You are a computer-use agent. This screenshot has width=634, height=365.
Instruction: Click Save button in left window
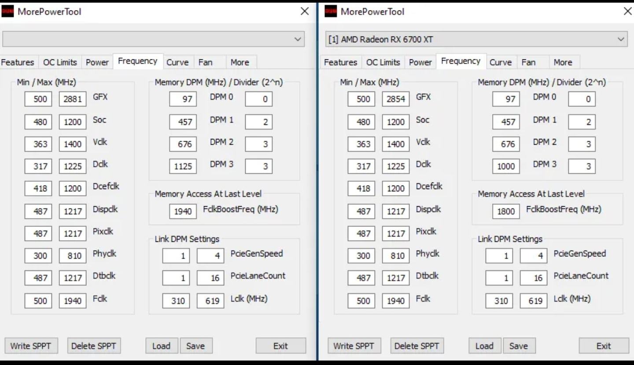[196, 346]
